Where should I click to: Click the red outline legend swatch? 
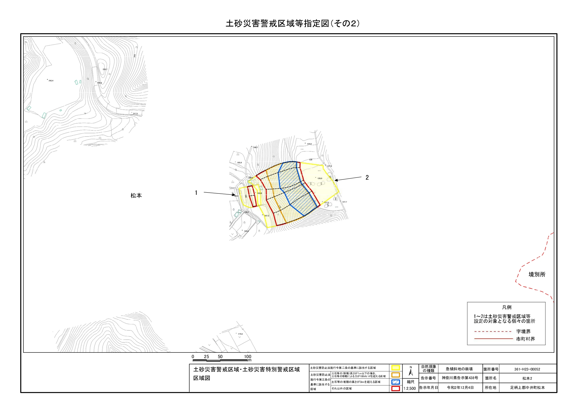[395, 389]
